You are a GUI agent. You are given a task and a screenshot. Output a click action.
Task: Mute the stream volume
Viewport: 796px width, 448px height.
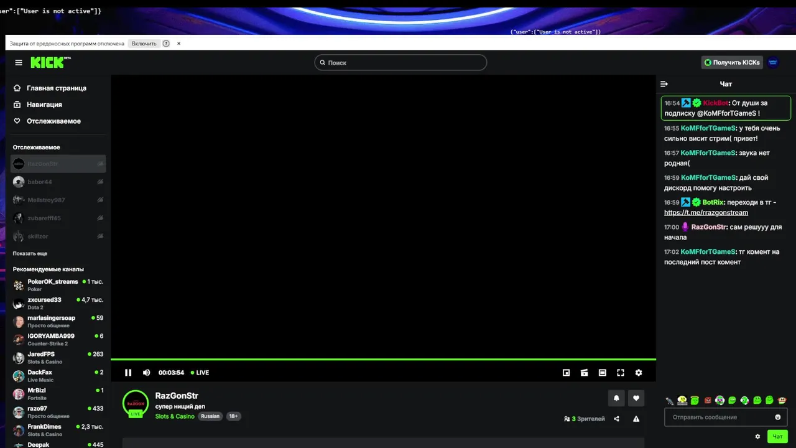[x=147, y=373]
